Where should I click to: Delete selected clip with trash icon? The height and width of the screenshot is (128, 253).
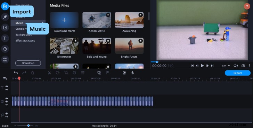[33, 73]
